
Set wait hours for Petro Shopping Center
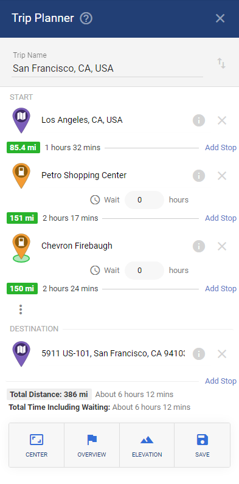pyautogui.click(x=144, y=200)
